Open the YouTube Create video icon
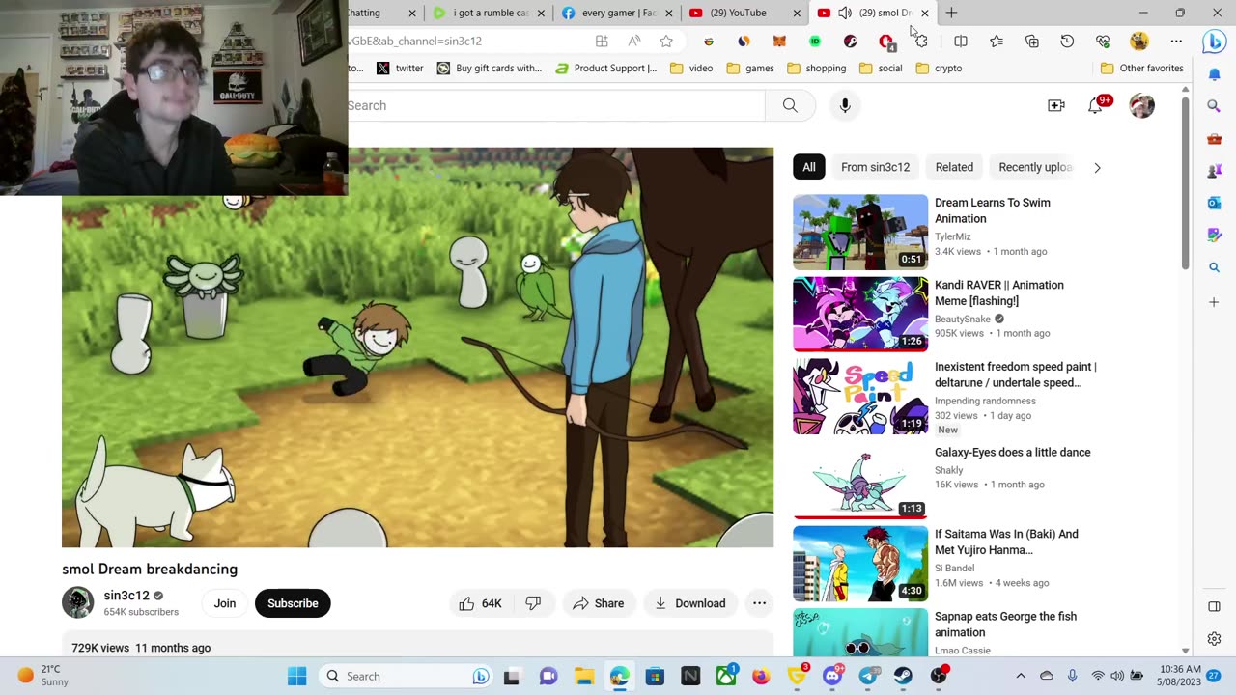 [1056, 105]
